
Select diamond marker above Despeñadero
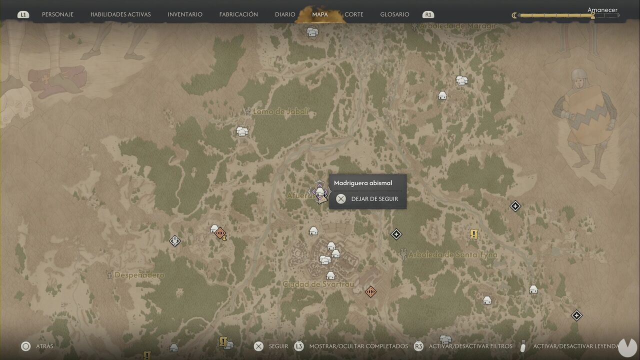(174, 241)
